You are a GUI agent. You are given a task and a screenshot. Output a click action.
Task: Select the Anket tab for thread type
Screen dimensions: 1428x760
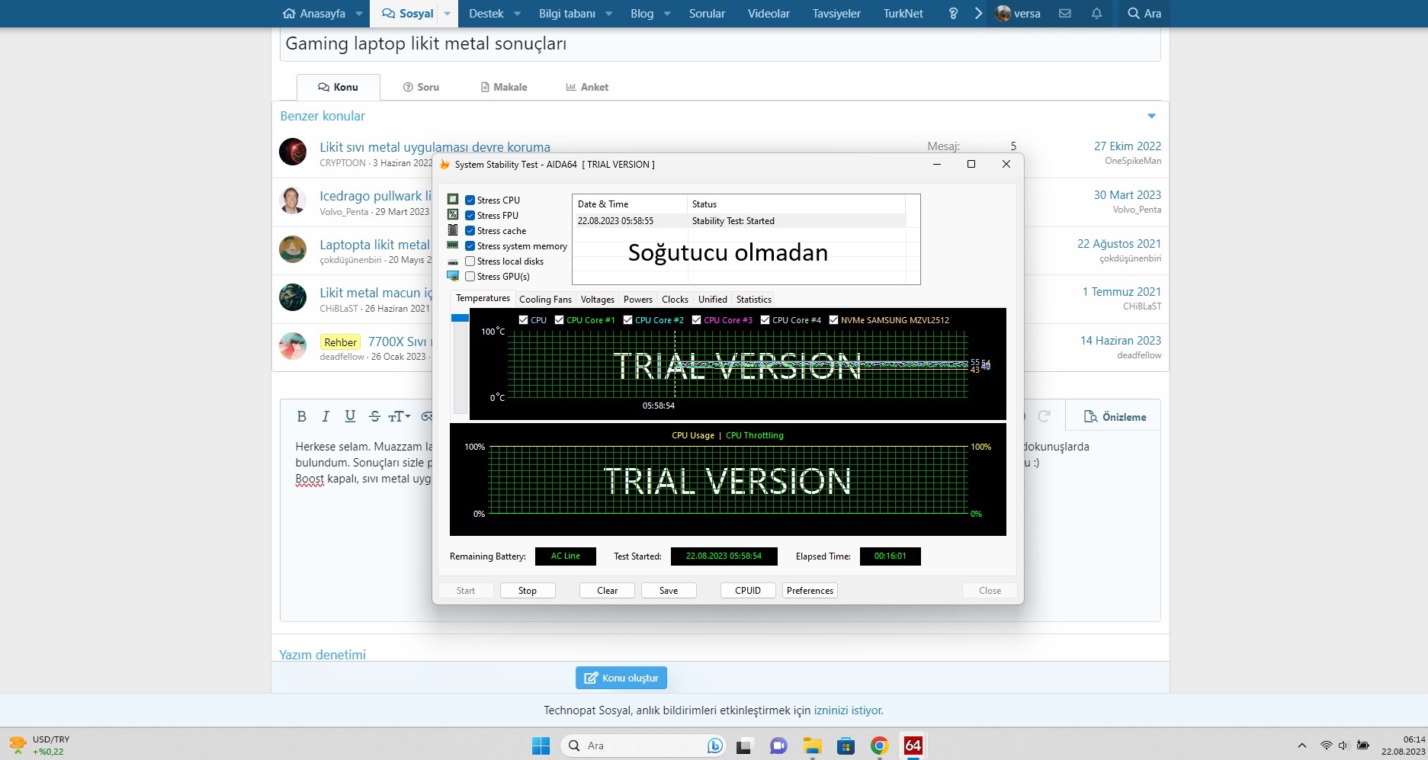pos(586,87)
